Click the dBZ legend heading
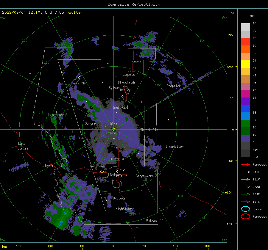This screenshot has height=250, width=268. (x=253, y=16)
